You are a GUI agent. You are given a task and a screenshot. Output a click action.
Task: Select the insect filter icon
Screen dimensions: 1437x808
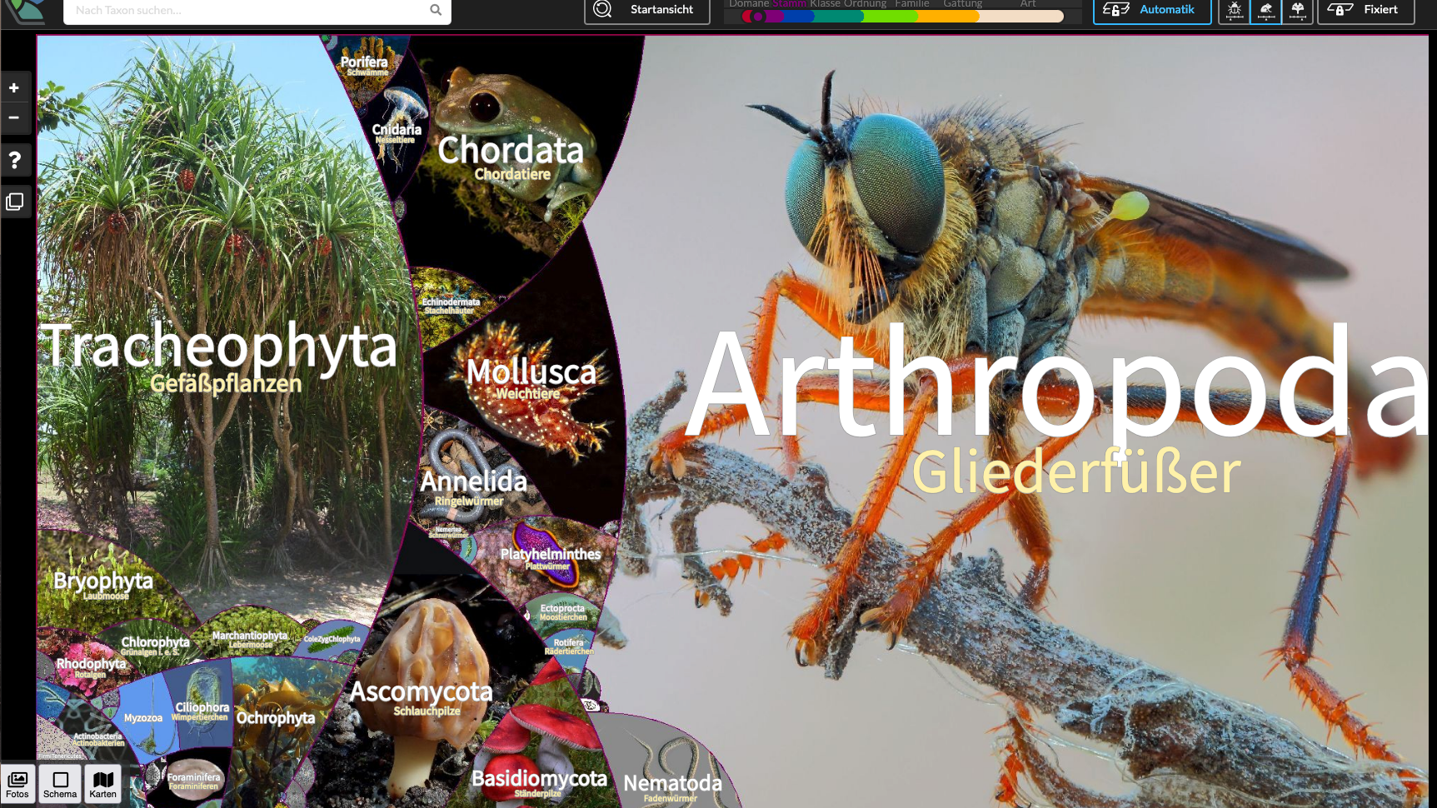(x=1234, y=10)
